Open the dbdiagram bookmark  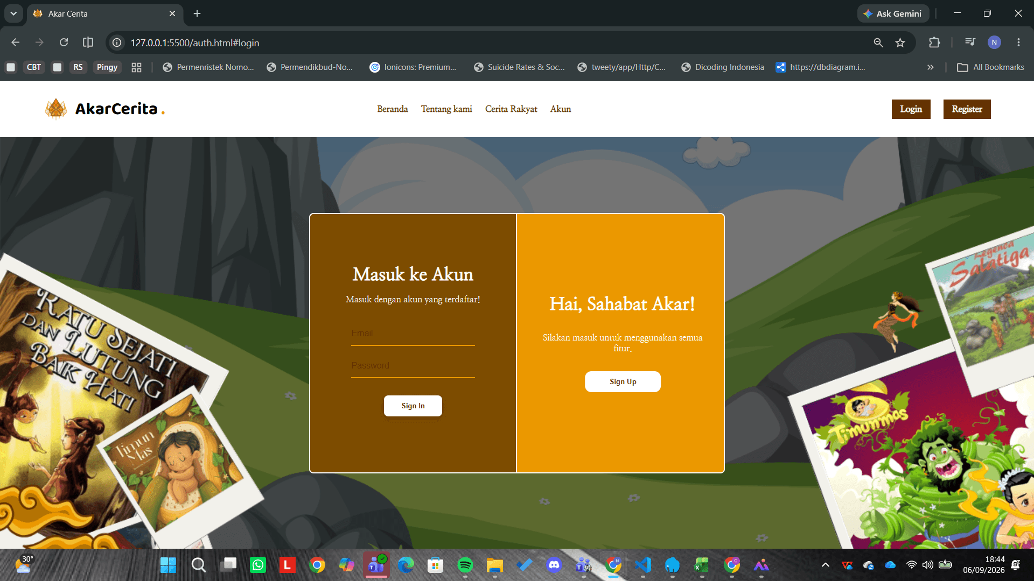point(821,67)
